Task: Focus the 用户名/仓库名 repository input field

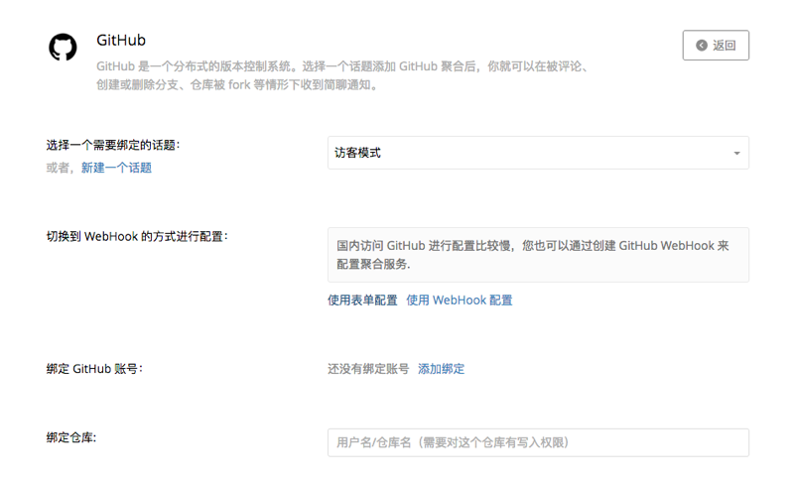Action: 538,442
